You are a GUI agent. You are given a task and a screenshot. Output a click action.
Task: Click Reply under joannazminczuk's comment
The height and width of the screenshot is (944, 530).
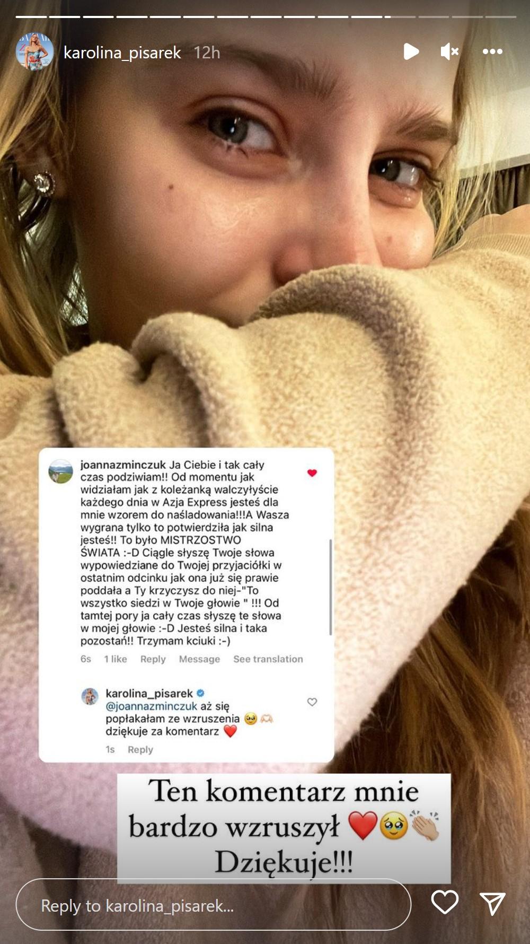tap(153, 659)
